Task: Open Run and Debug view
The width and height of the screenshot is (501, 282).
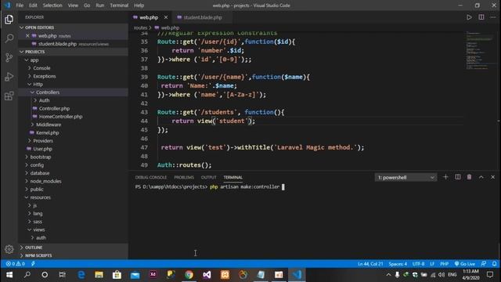Action: [9, 77]
